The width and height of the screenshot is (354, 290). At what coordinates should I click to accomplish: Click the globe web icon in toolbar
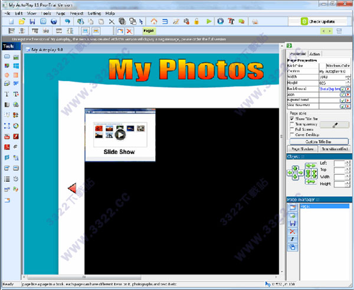point(54,22)
